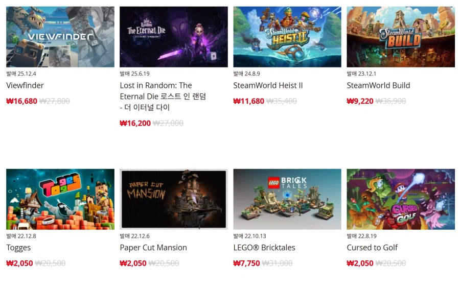Click the Viewfinder title link
This screenshot has width=460, height=289.
pyautogui.click(x=25, y=85)
